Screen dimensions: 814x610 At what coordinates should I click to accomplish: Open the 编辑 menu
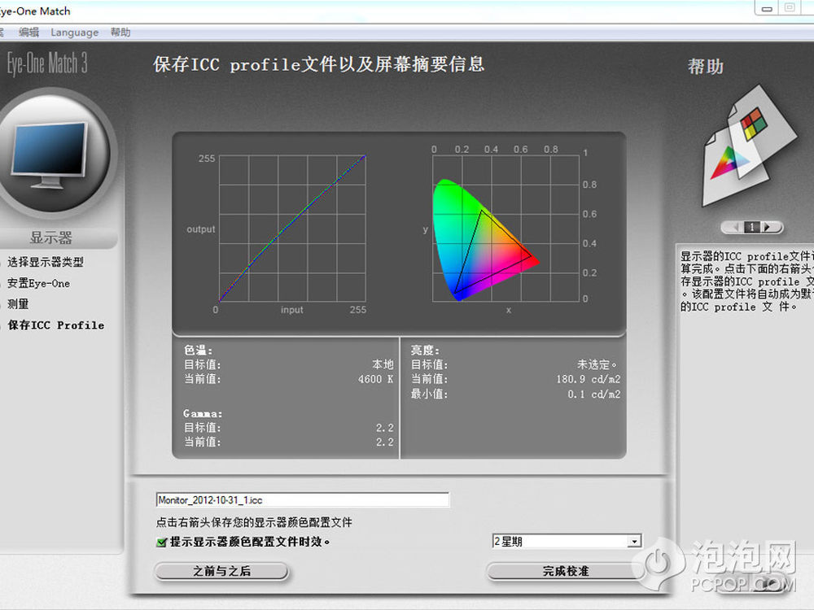point(28,33)
